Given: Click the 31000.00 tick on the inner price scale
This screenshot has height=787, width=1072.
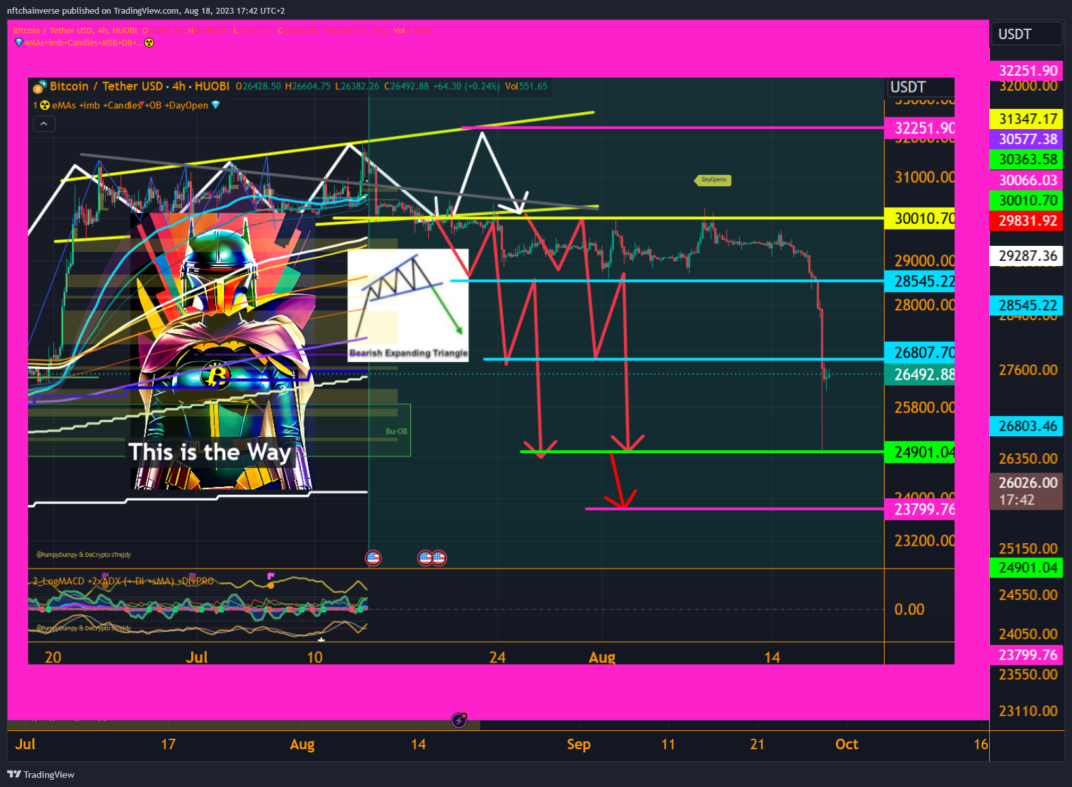Looking at the screenshot, I should (x=924, y=177).
